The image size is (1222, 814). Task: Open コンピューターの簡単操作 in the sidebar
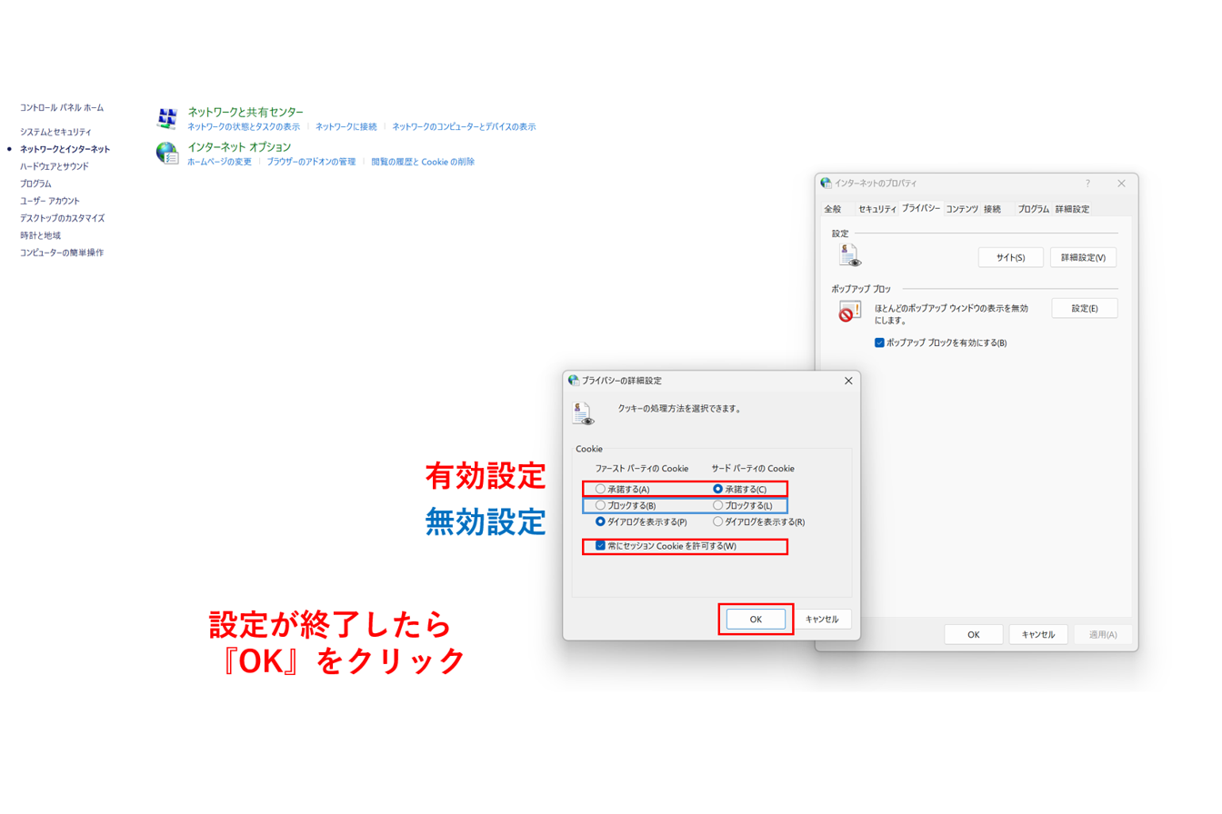pos(62,253)
